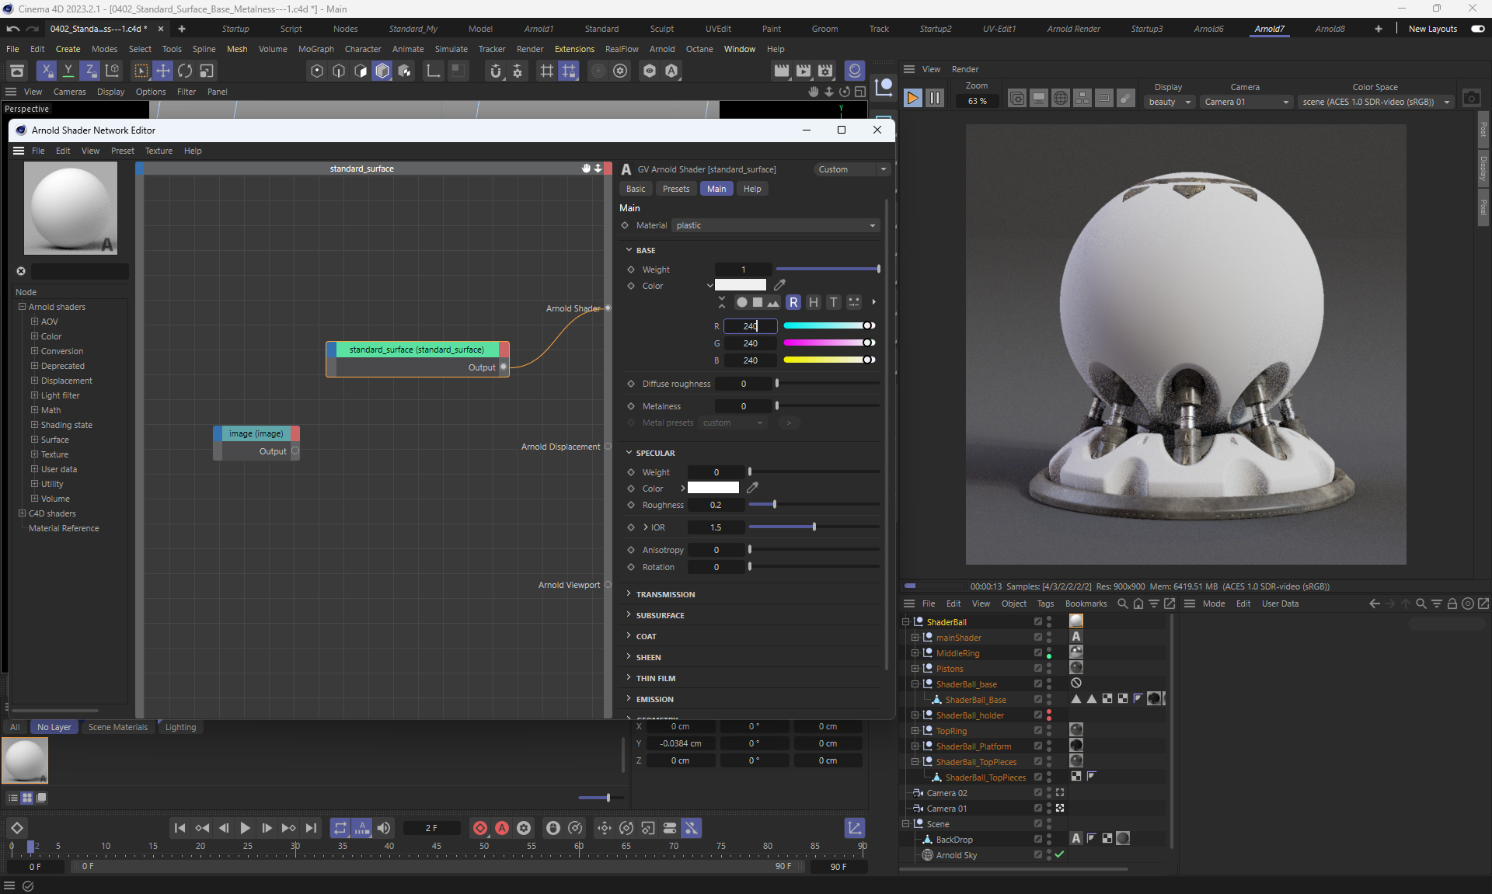Click the Scene Materials filter button
Screen dimensions: 1492x894
coord(117,727)
